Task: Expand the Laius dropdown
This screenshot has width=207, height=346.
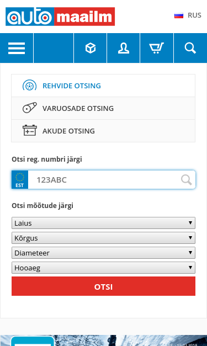Action: point(104,223)
